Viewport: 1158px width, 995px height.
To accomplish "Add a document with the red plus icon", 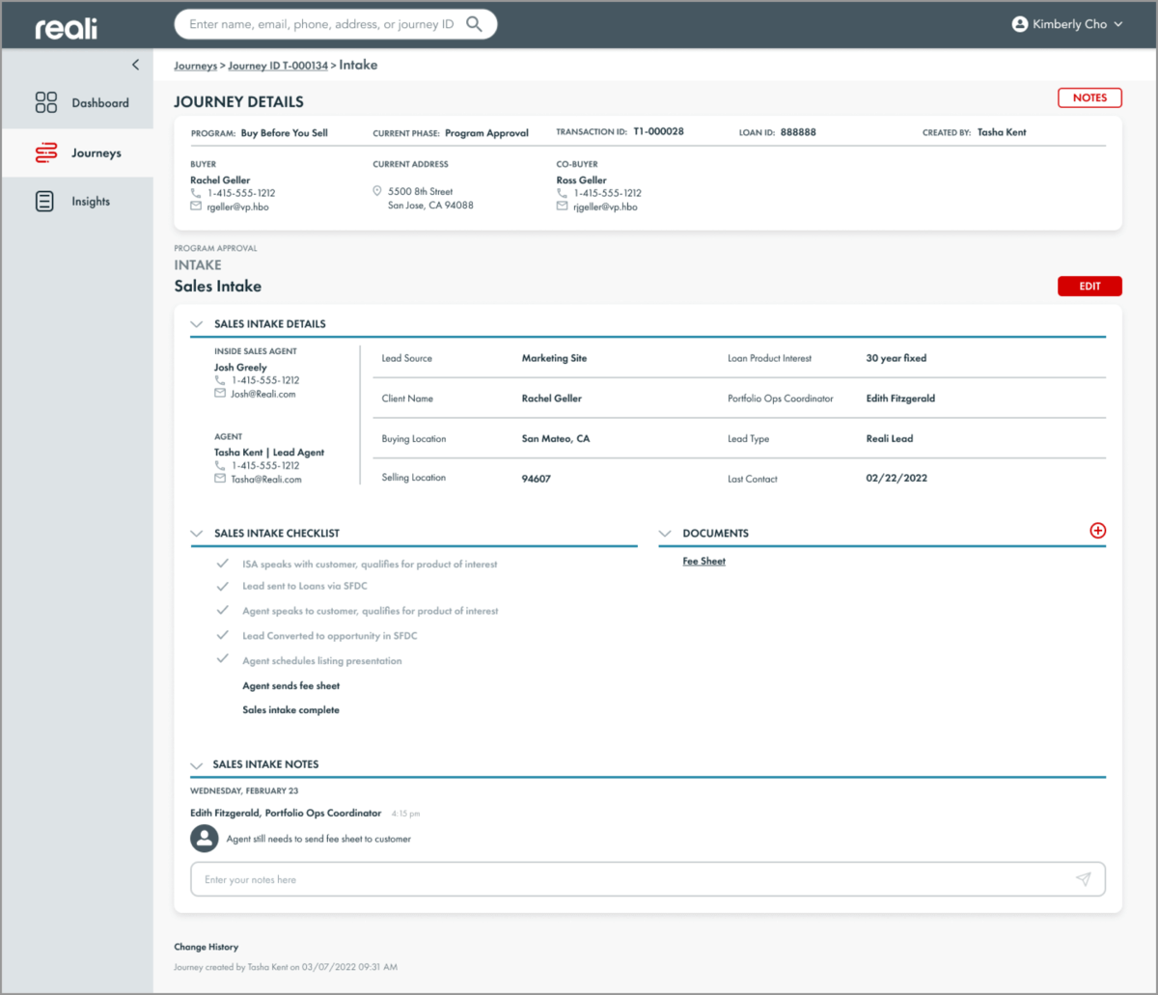I will (1097, 531).
